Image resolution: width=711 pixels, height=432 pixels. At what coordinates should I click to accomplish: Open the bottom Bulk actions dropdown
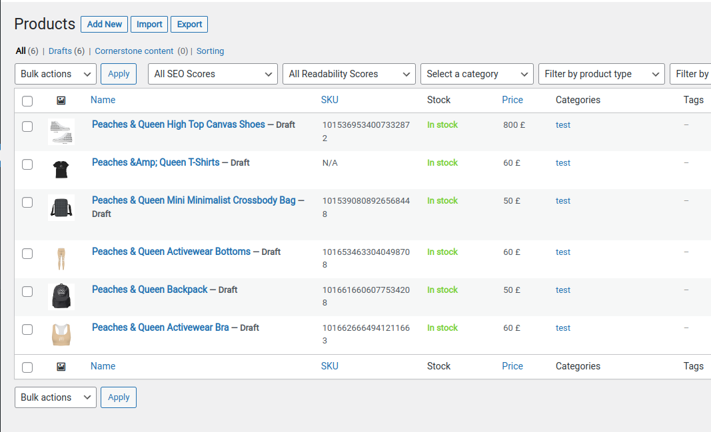pos(55,397)
